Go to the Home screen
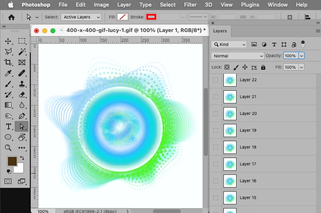This screenshot has width=321, height=213. tap(11, 17)
